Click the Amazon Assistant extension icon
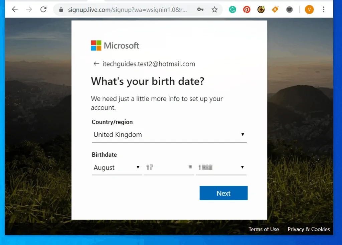Image resolution: width=342 pixels, height=245 pixels. [275, 9]
